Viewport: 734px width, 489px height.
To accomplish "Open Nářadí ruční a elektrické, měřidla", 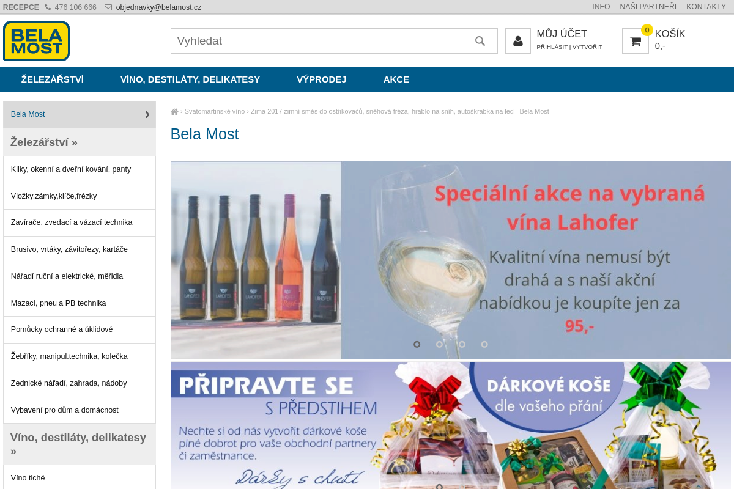I will pos(80,276).
